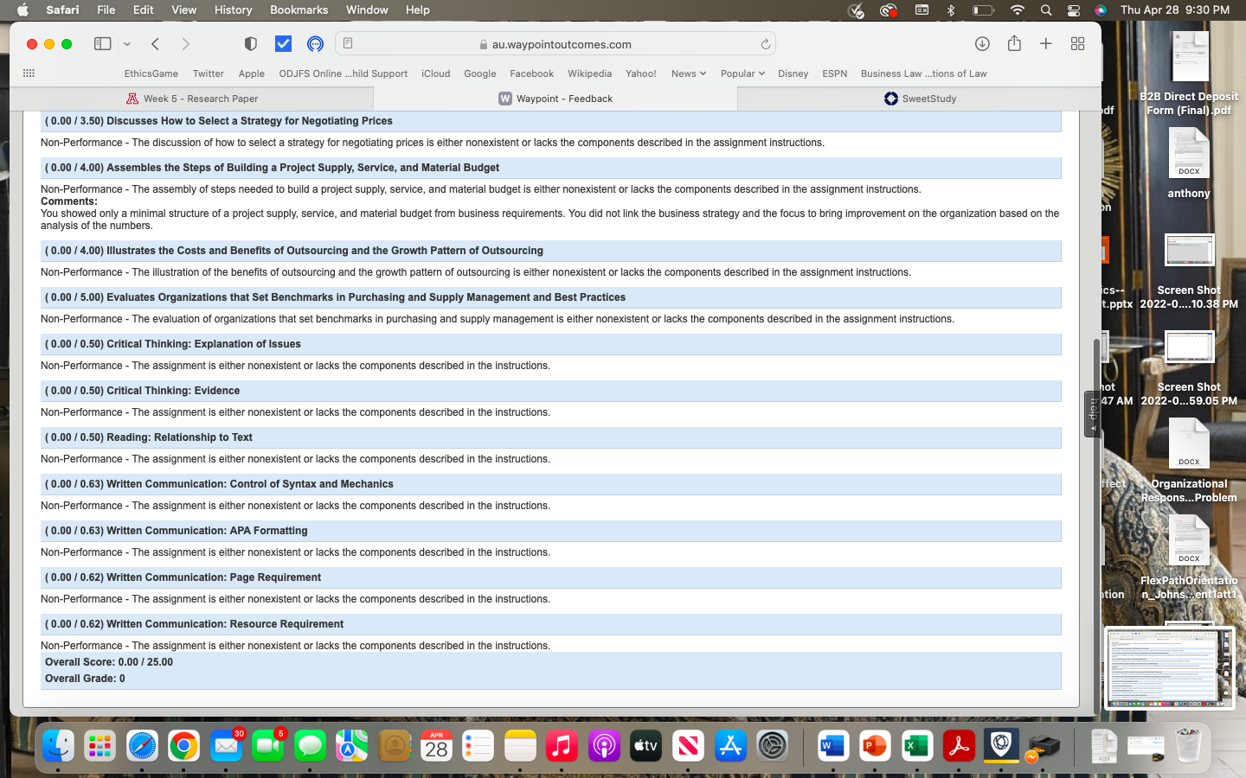Click the screenshot preview thumbnail

point(1171,667)
